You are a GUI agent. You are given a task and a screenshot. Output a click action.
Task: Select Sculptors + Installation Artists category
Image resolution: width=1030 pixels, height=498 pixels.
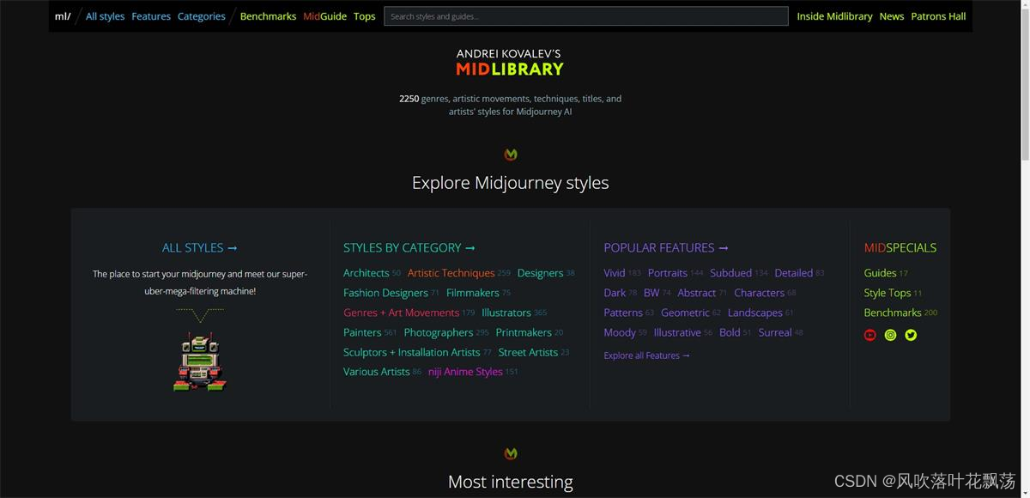point(412,352)
